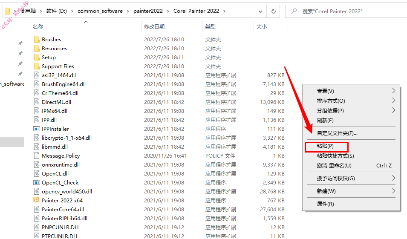Choose 粘贴快捷方式(S) from context menu
This screenshot has width=407, height=239.
351,156
